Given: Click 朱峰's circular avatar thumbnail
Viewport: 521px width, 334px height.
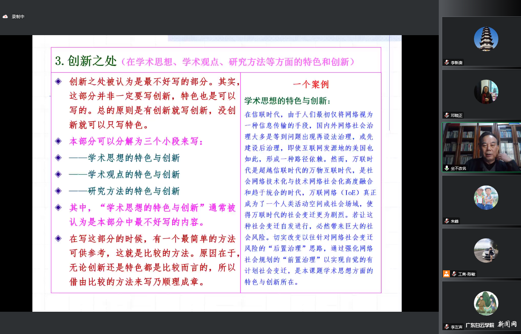Looking at the screenshot, I should (x=486, y=197).
